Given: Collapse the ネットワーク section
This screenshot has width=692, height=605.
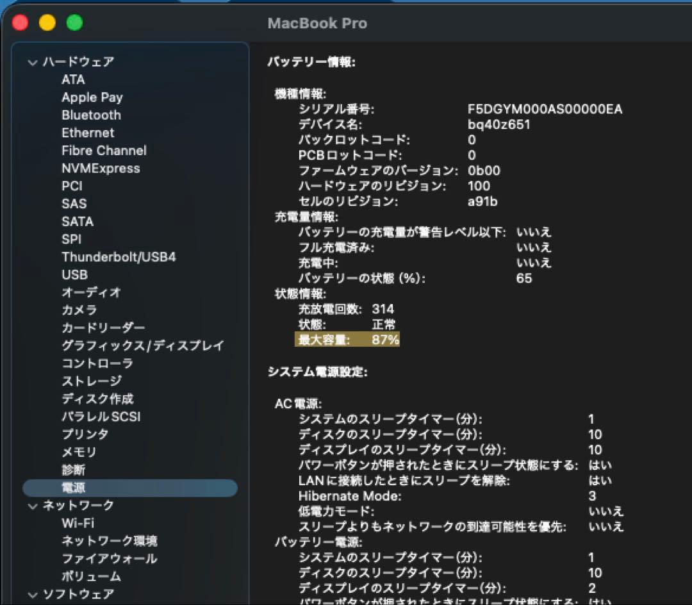Looking at the screenshot, I should click(32, 506).
